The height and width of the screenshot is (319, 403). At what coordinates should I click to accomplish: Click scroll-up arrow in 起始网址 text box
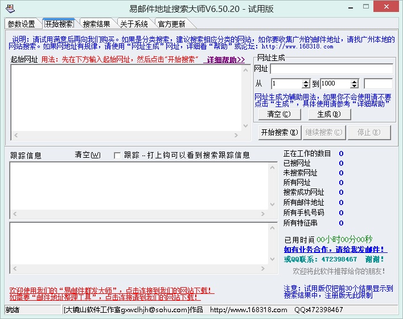coord(244,69)
